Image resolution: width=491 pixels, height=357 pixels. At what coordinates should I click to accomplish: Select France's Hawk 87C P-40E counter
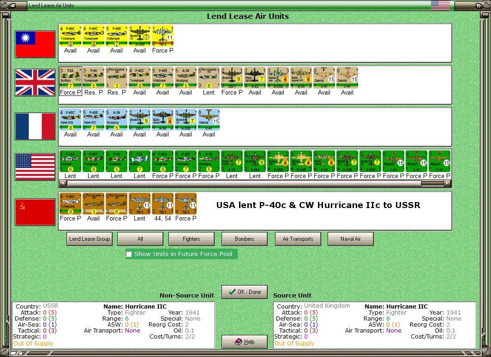coord(93,119)
